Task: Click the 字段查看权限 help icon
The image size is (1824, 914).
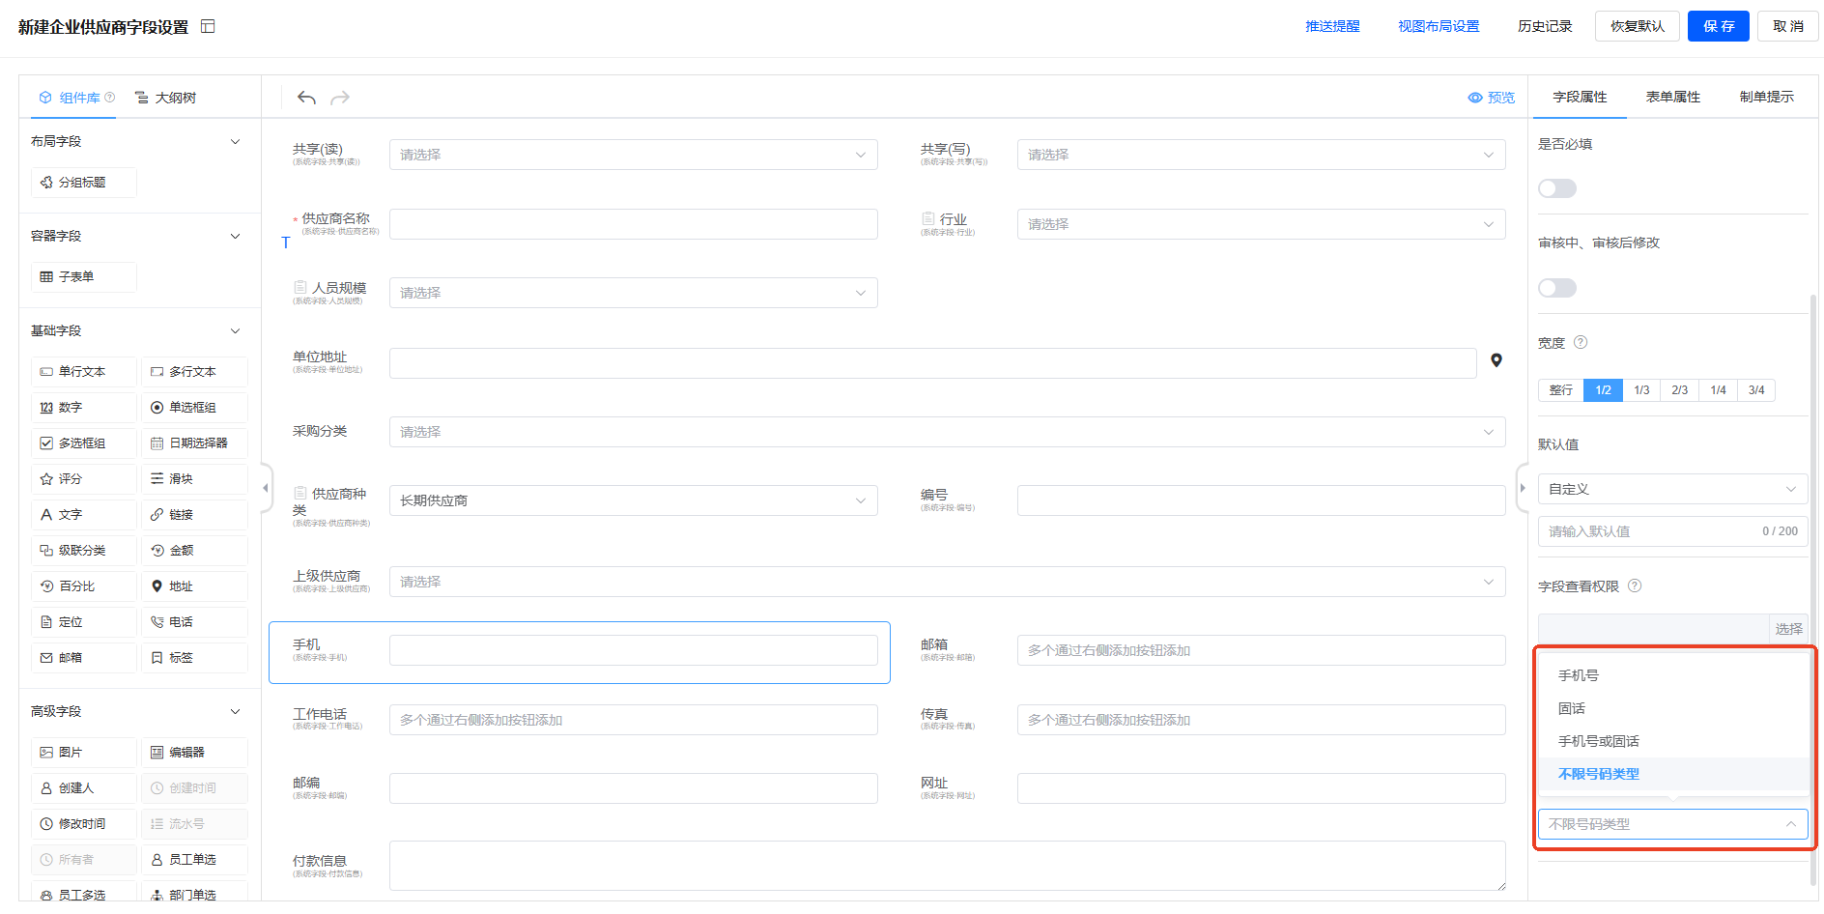Action: 1635,586
